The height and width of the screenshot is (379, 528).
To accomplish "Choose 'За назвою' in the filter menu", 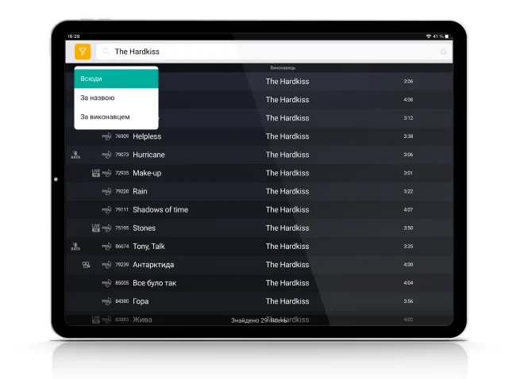I will tap(116, 98).
